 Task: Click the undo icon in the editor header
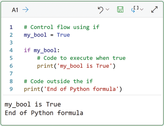[101, 10]
